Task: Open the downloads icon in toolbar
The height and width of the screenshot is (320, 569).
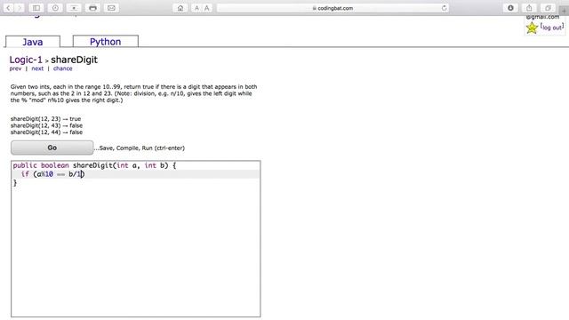Action: point(510,8)
